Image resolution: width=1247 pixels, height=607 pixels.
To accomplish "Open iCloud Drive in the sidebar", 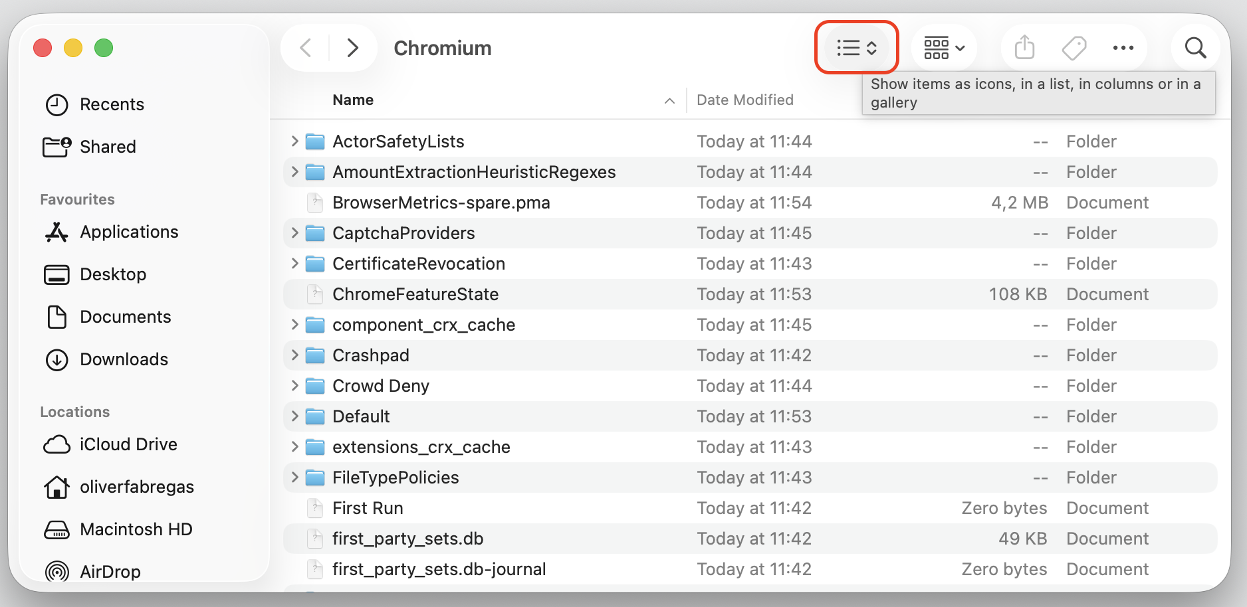I will (x=110, y=444).
